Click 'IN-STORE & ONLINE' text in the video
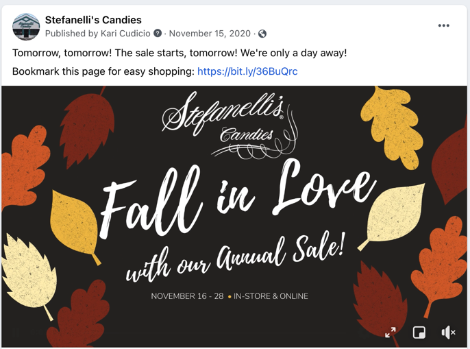 [x=271, y=296]
